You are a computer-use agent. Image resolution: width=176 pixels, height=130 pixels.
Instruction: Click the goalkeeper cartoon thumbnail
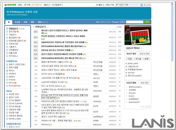point(138,35)
